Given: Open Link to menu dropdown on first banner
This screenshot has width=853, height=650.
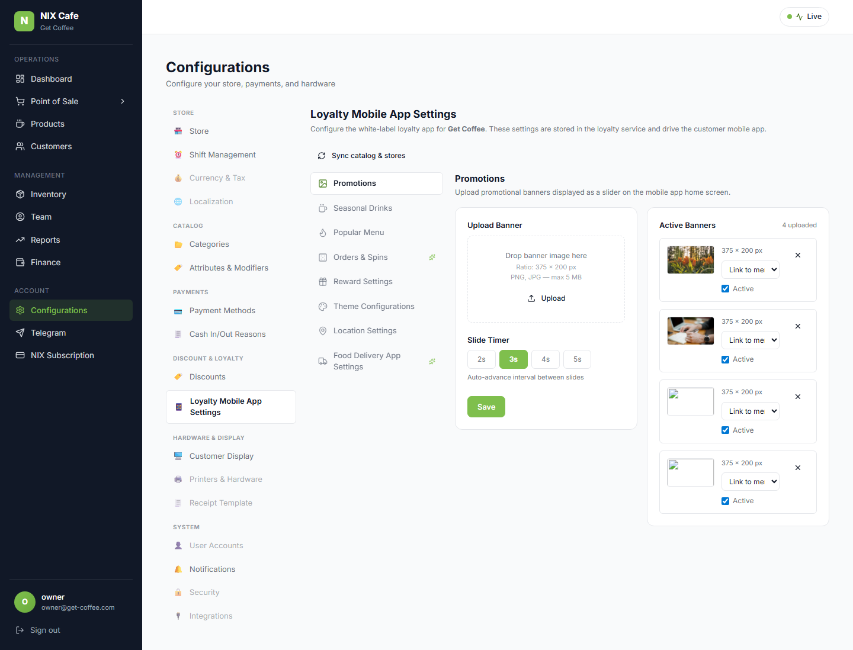Looking at the screenshot, I should pos(751,270).
